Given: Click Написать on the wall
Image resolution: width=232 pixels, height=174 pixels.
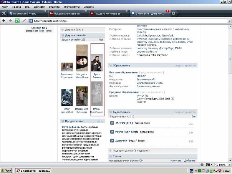Looking at the screenshot, I should 176,161.
